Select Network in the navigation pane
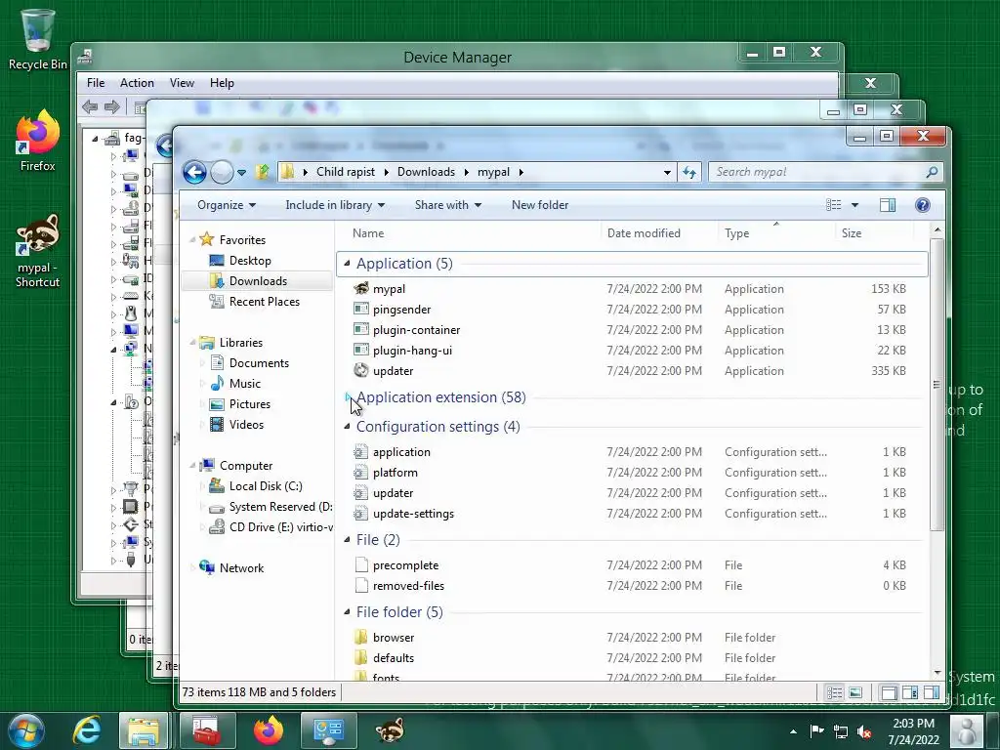This screenshot has height=750, width=1000. 241,567
